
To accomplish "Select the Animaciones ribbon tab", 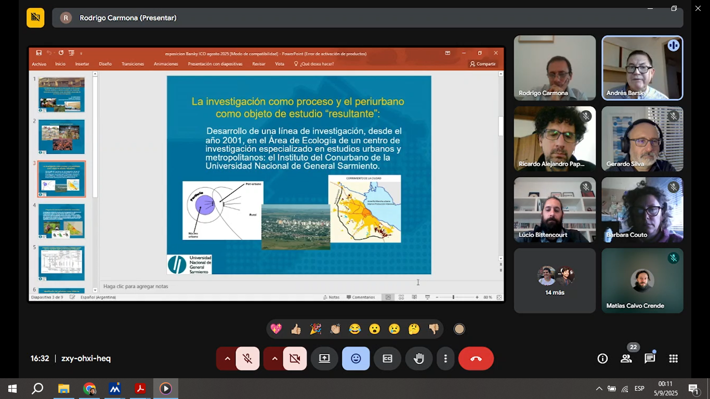I will coord(166,64).
